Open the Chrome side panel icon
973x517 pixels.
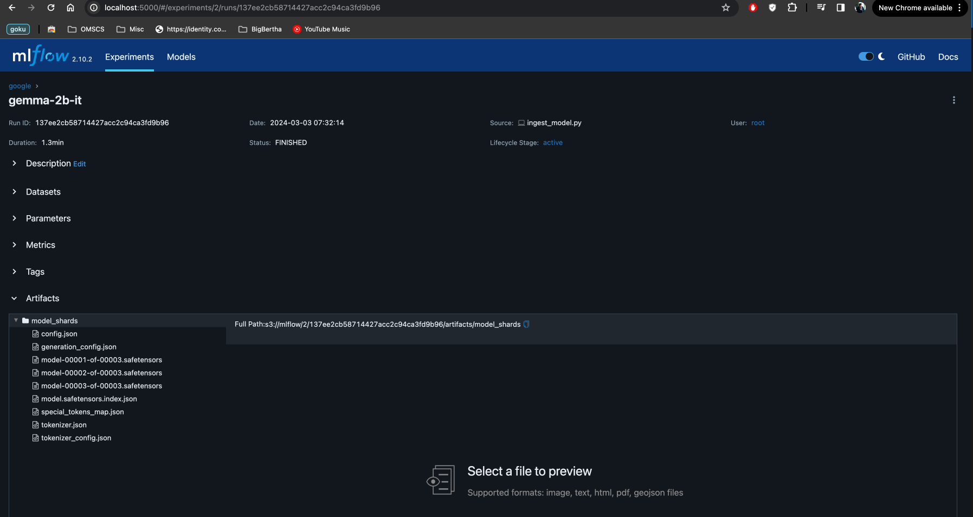pyautogui.click(x=841, y=8)
